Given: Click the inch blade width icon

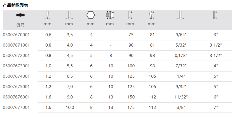Looking at the screenshot, I should pyautogui.click(x=181, y=15).
